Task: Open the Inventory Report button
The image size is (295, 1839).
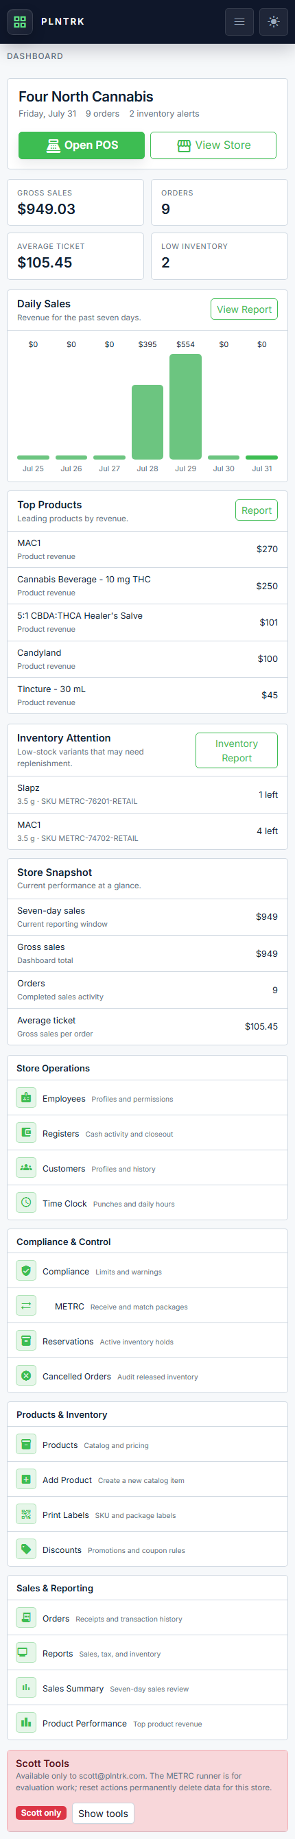Action: point(237,750)
